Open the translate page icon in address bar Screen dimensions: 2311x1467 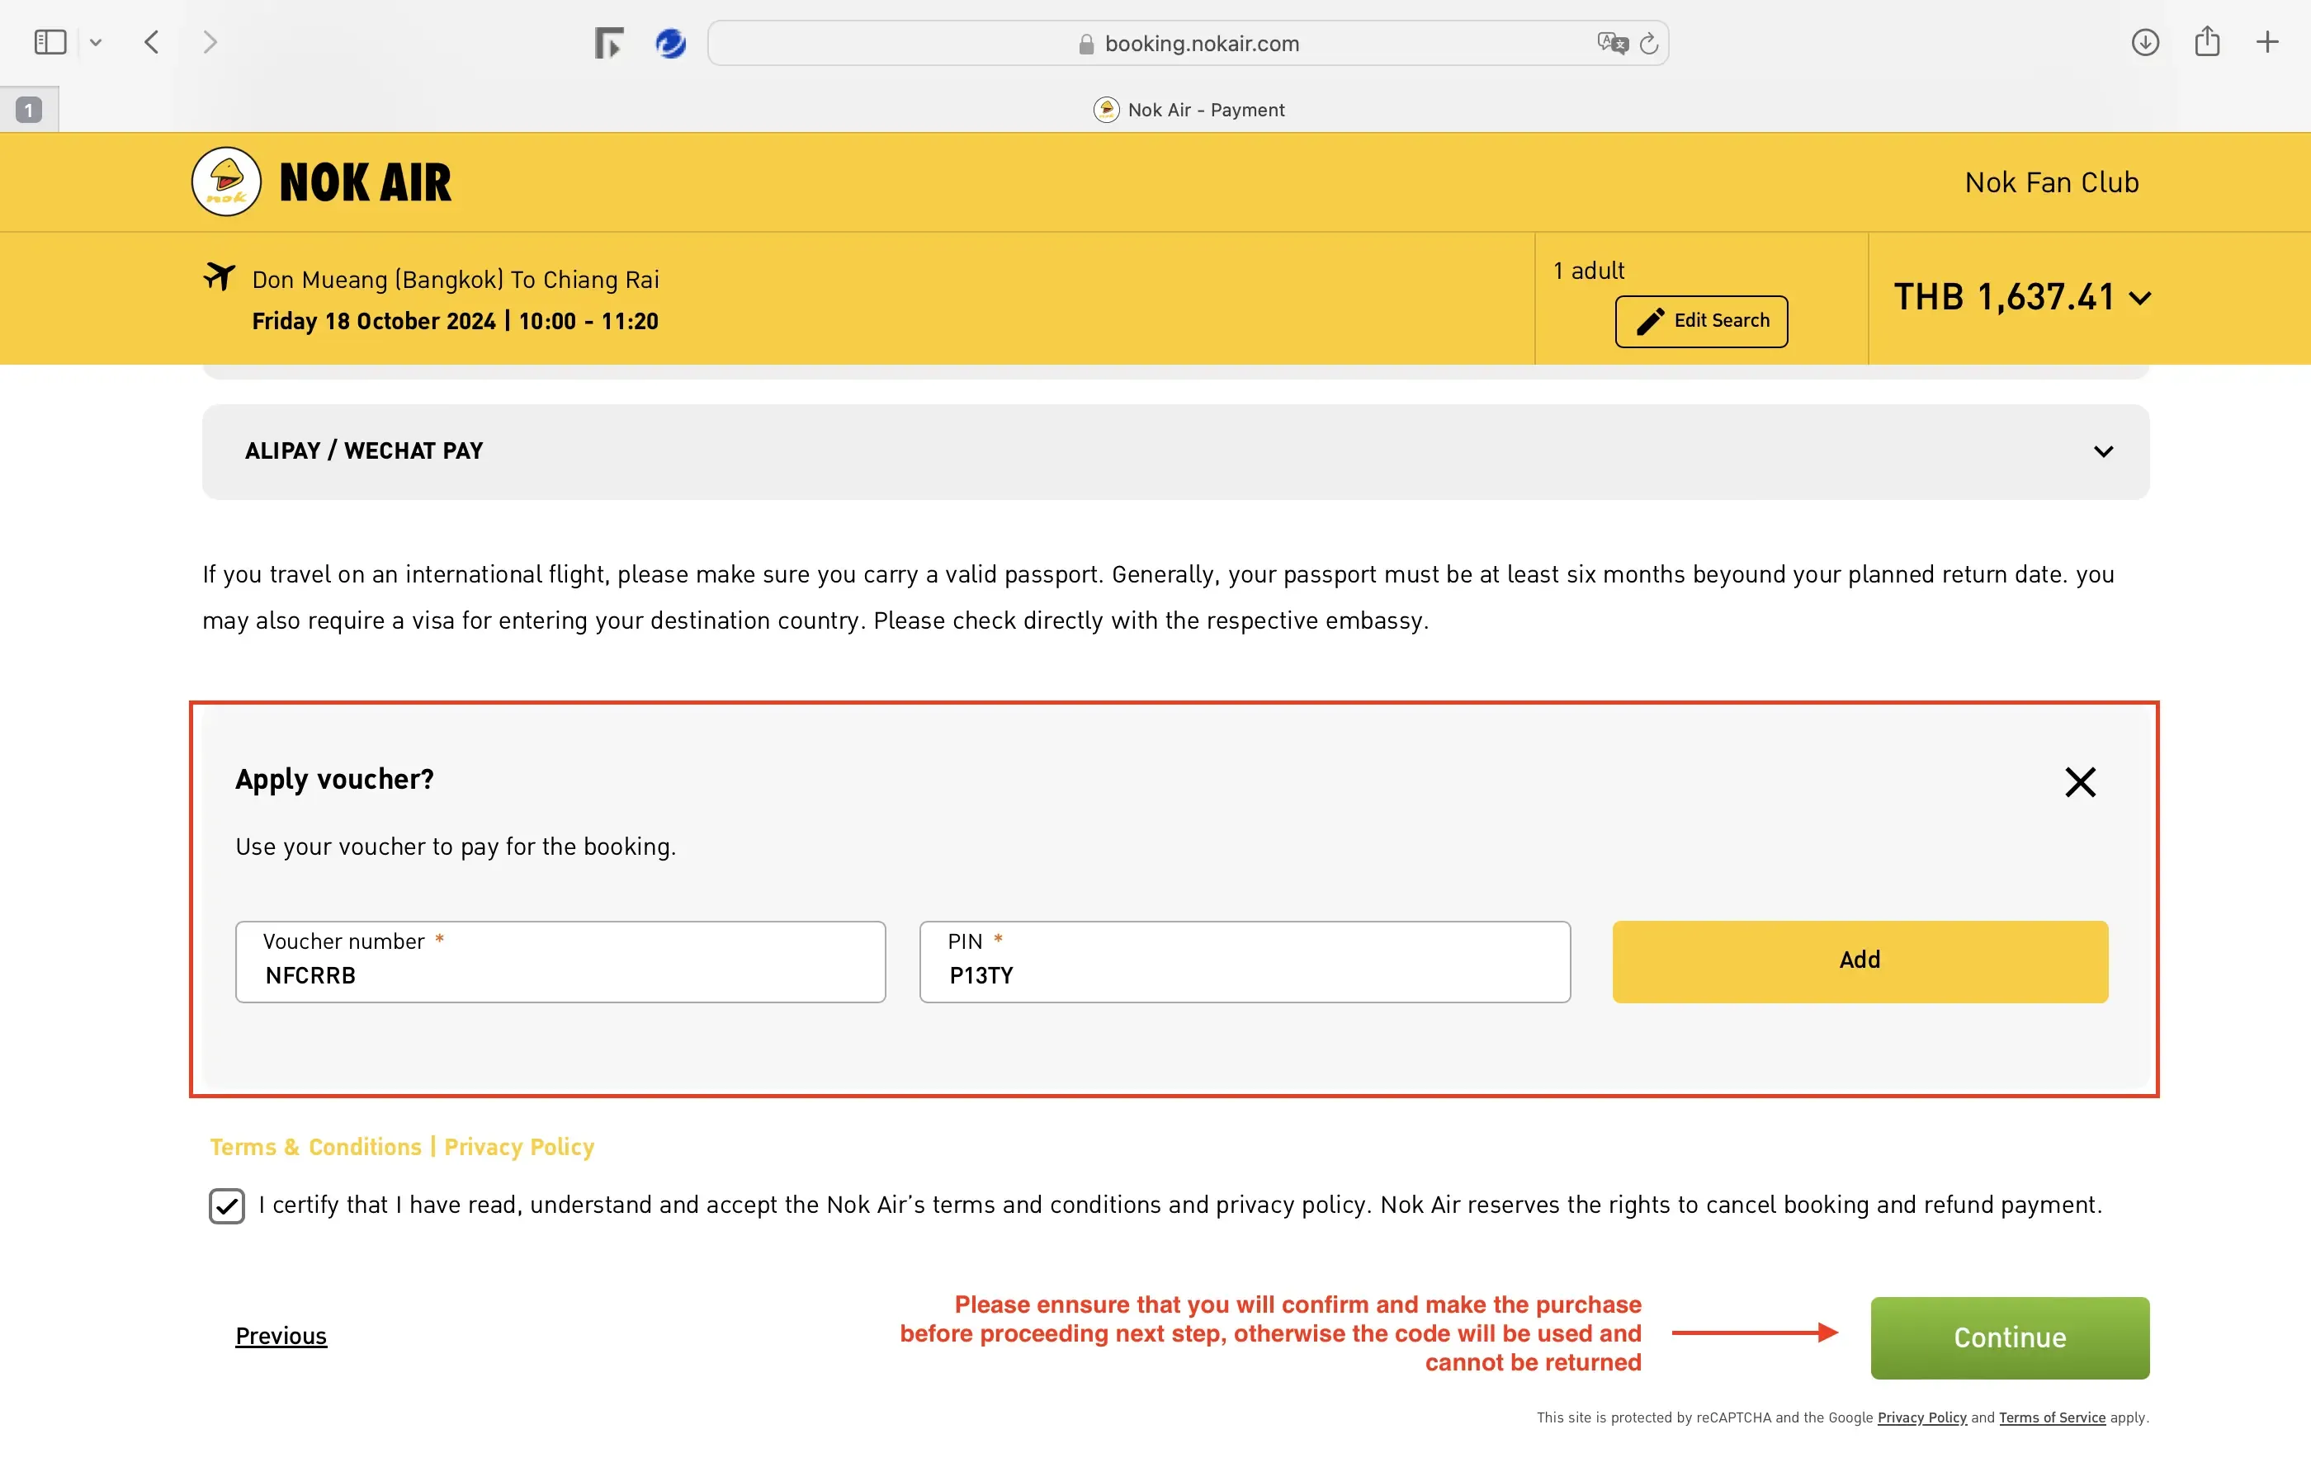click(1612, 43)
